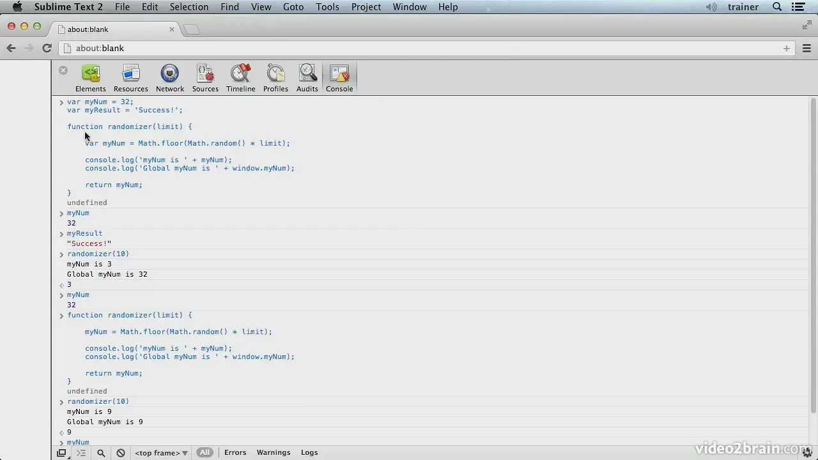Click the "myNum is 9" log line
The image size is (818, 460).
(x=89, y=411)
